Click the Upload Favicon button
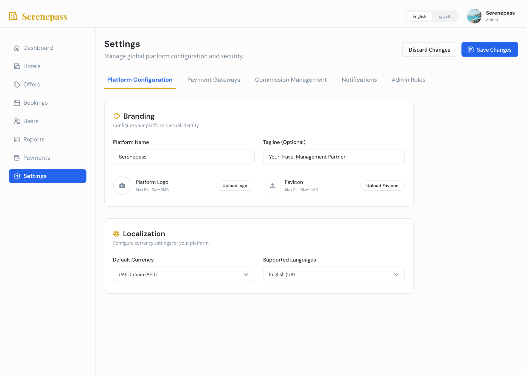Image resolution: width=527 pixels, height=375 pixels. pyautogui.click(x=382, y=186)
